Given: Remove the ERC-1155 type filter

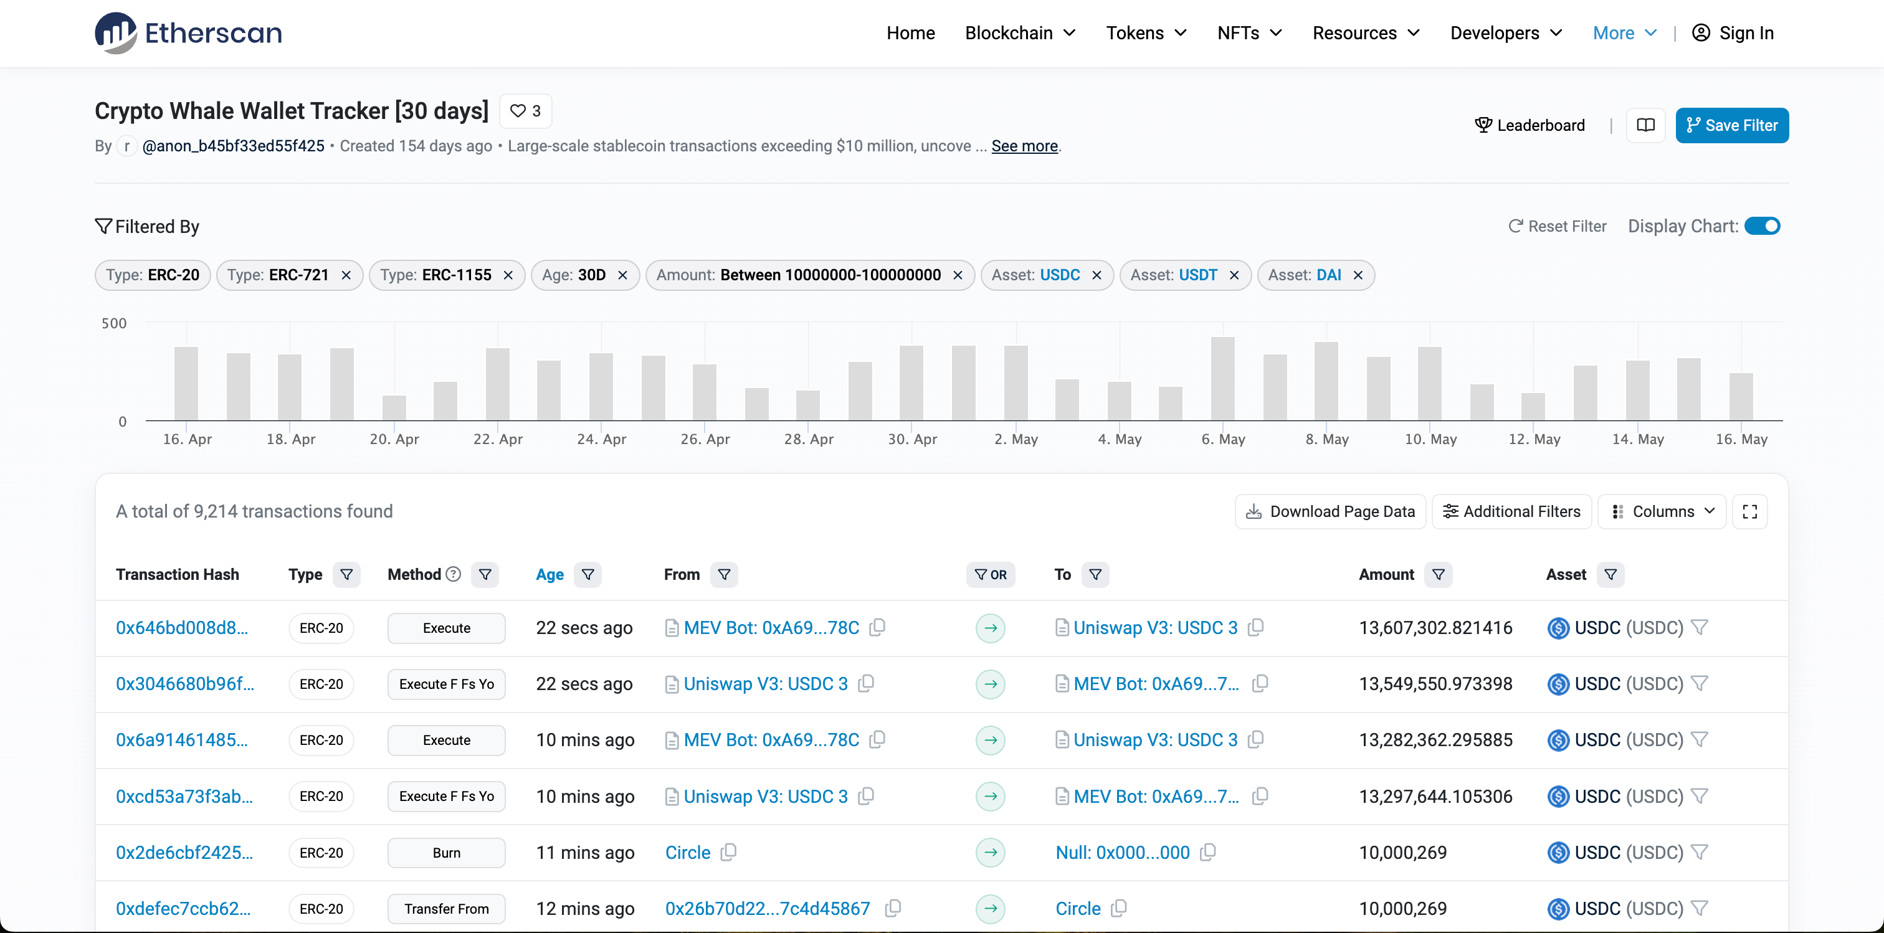Looking at the screenshot, I should pos(510,275).
